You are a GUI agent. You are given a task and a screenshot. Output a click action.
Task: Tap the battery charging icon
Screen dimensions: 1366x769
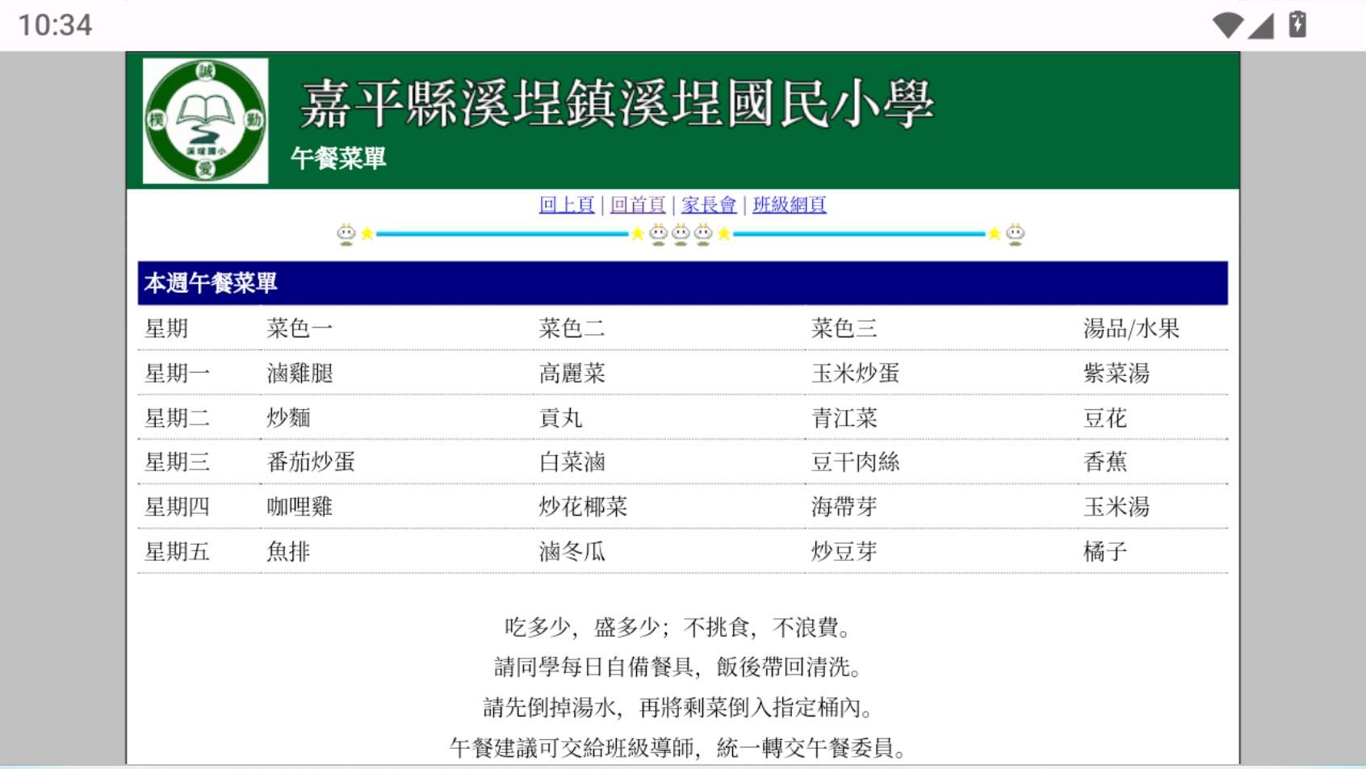pos(1297,24)
